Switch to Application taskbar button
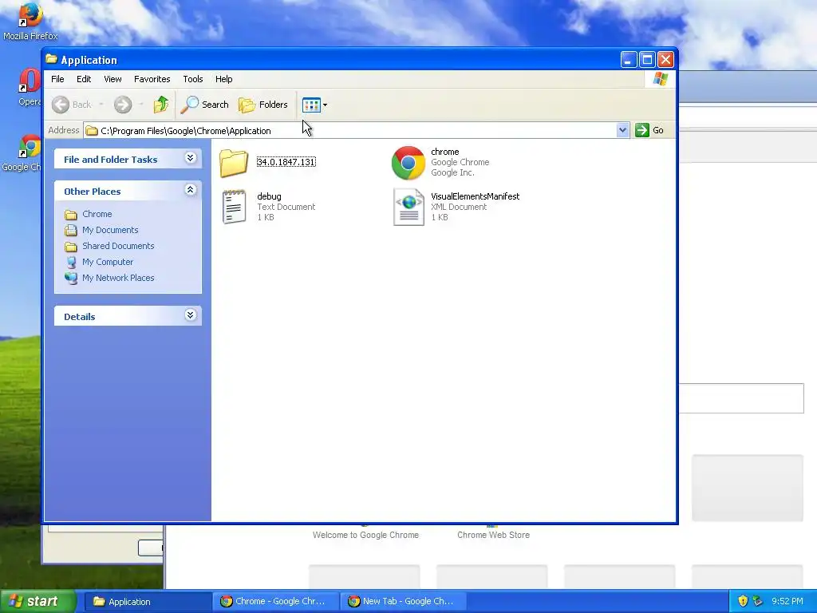 148,602
